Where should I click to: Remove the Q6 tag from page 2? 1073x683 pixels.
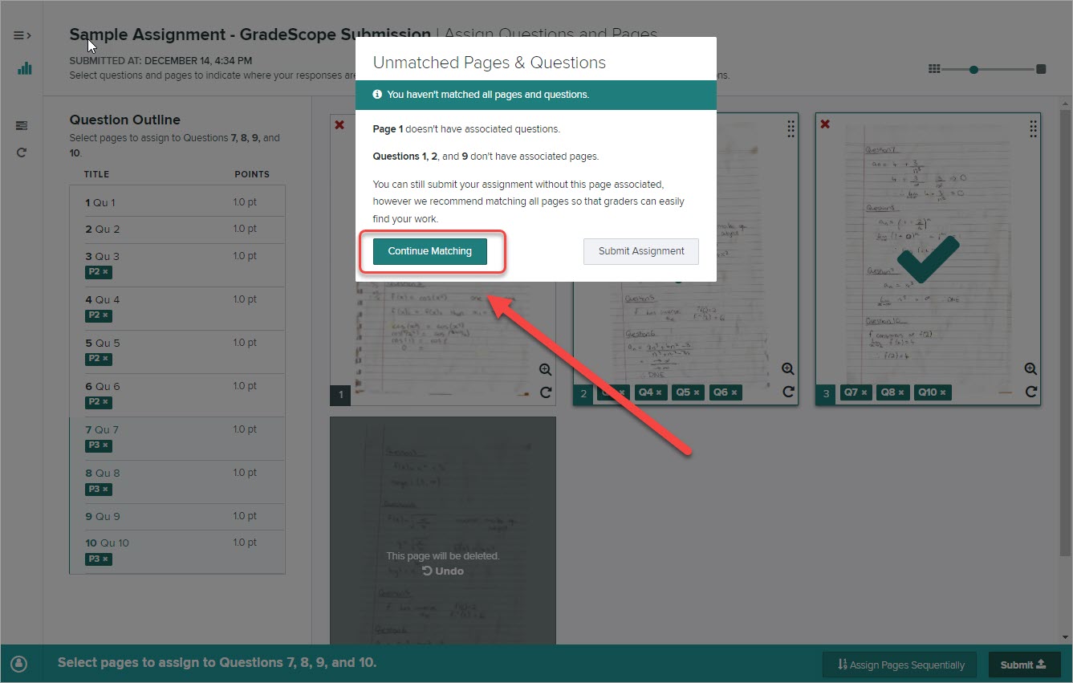(x=734, y=393)
